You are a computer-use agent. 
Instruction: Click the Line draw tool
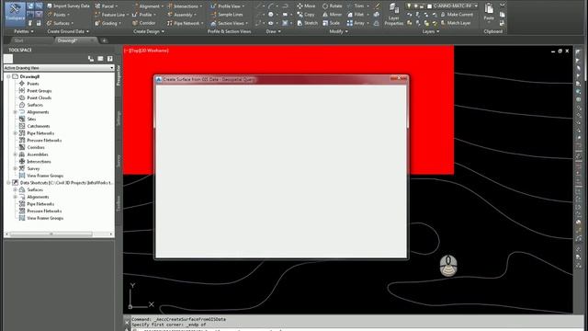click(258, 6)
